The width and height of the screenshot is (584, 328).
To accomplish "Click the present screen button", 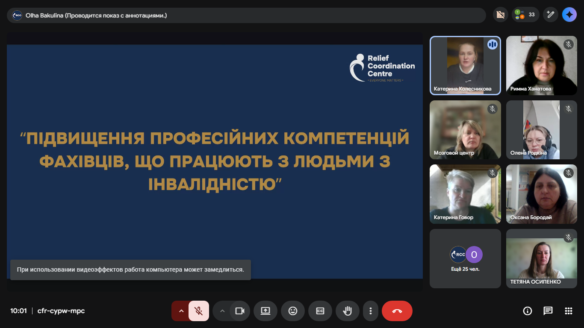I will (265, 311).
